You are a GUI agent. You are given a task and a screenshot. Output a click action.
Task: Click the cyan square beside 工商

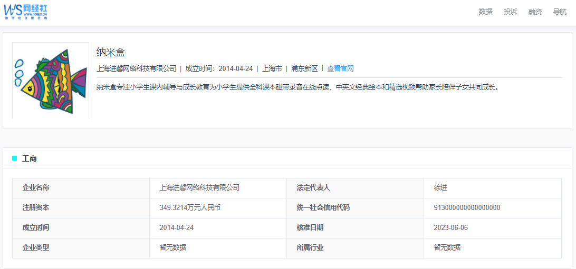[x=15, y=158]
